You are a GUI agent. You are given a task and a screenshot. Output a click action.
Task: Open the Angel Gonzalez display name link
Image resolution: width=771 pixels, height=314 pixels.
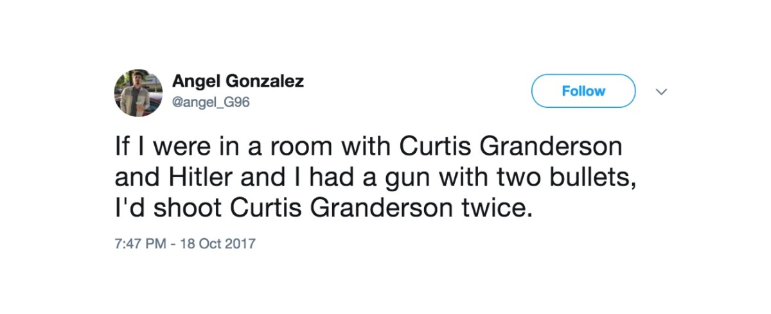[238, 82]
